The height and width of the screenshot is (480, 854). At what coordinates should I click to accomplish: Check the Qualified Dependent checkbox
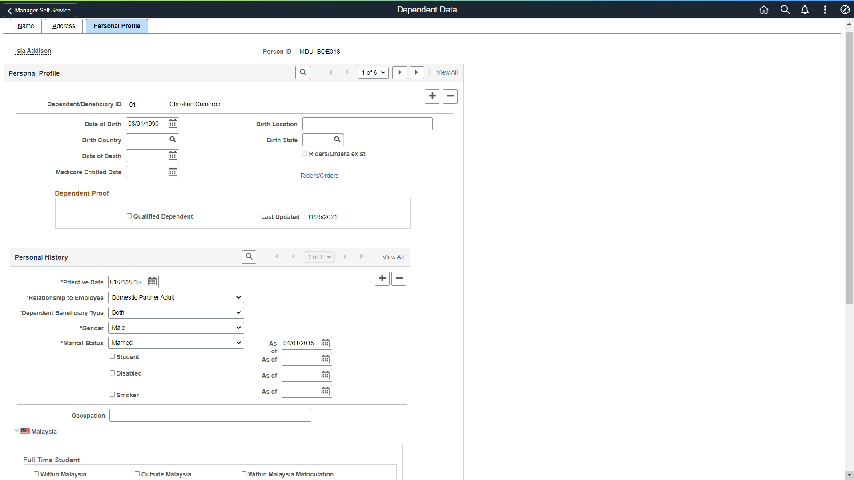129,216
